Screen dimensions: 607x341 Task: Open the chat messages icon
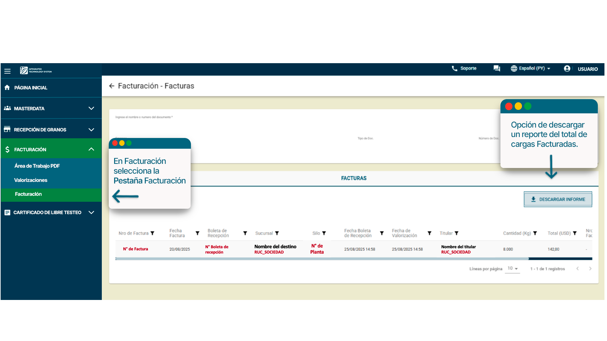click(x=497, y=69)
